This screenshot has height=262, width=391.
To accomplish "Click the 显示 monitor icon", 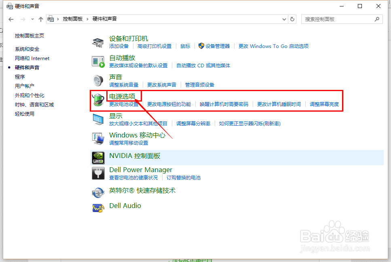I will [x=98, y=119].
